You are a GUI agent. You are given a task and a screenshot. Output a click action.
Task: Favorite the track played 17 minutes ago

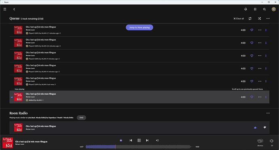point(252,30)
